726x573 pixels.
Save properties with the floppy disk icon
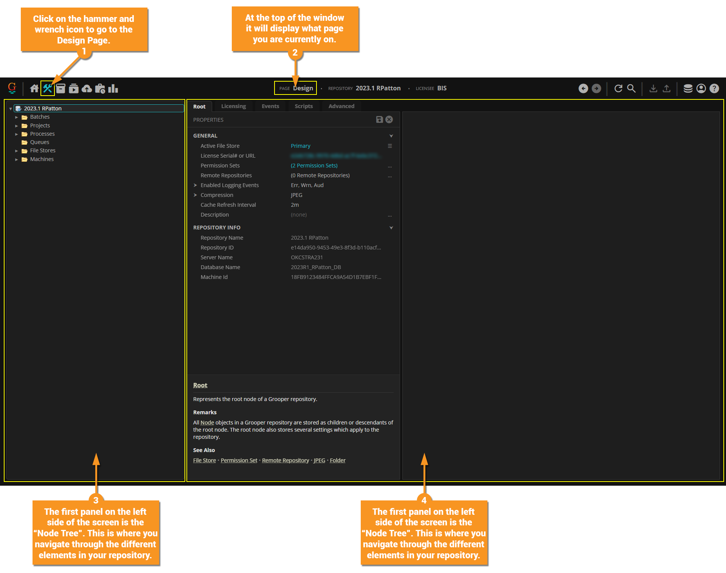379,119
